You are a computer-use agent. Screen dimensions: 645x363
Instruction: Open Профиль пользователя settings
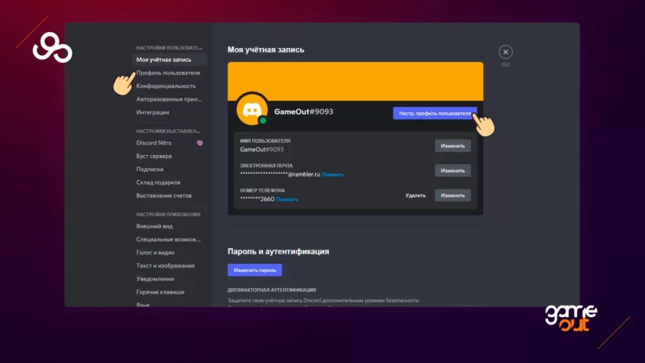(x=169, y=73)
